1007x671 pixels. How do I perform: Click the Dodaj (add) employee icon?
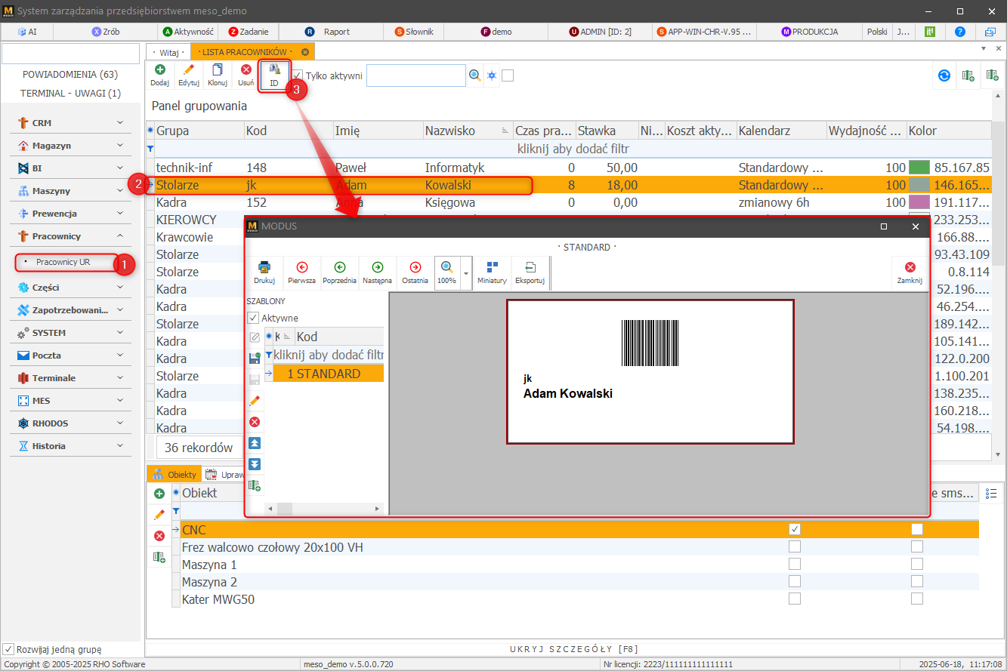click(159, 75)
